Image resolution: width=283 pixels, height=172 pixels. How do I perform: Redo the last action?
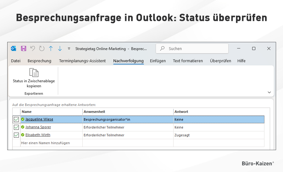pos(42,48)
